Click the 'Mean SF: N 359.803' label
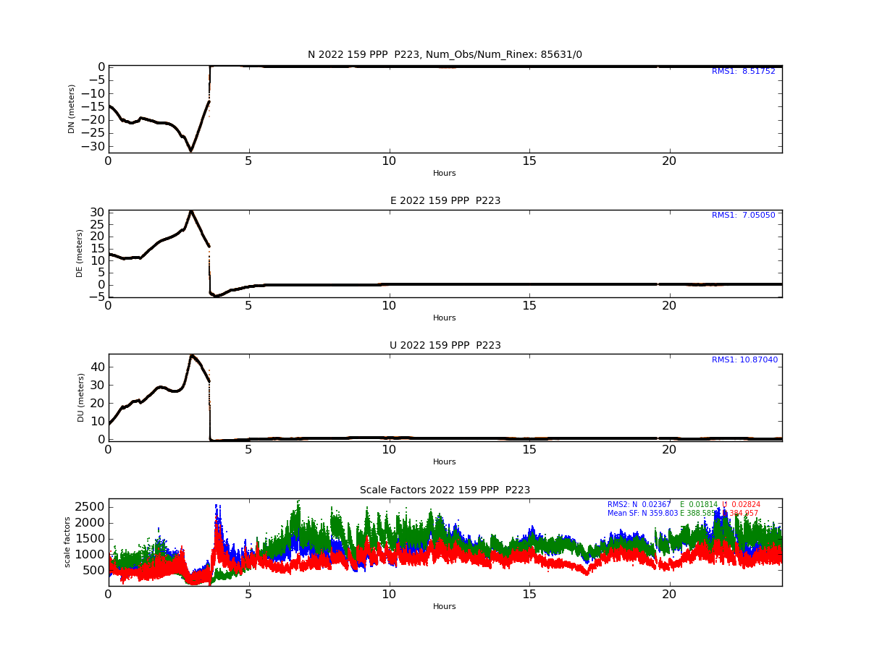 643,514
